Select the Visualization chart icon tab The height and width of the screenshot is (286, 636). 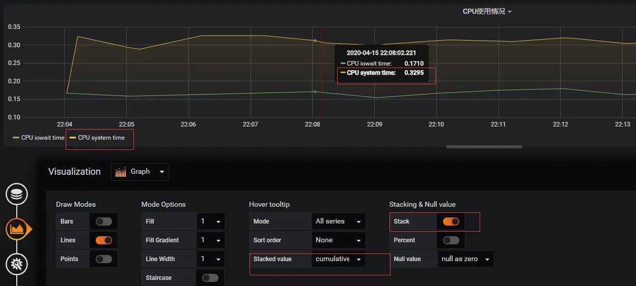[x=17, y=229]
